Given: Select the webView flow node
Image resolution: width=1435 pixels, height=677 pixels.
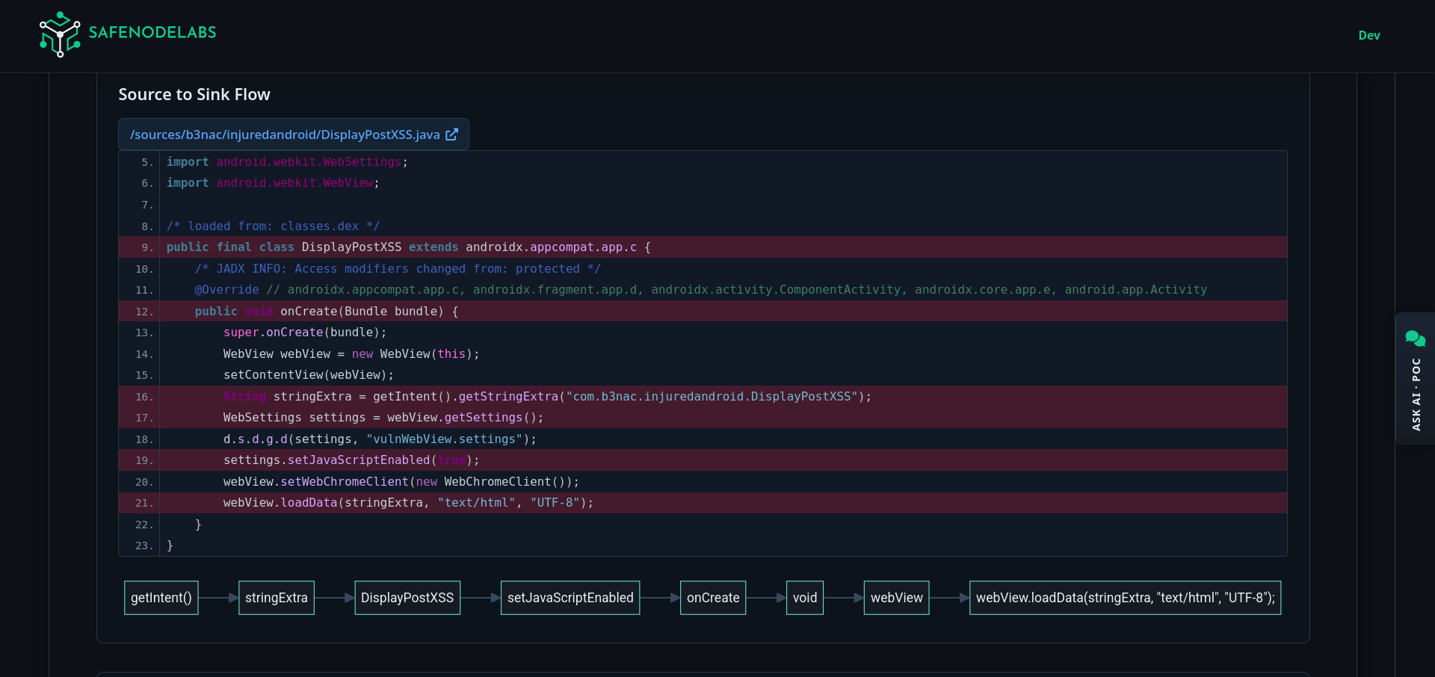Looking at the screenshot, I should pos(897,598).
